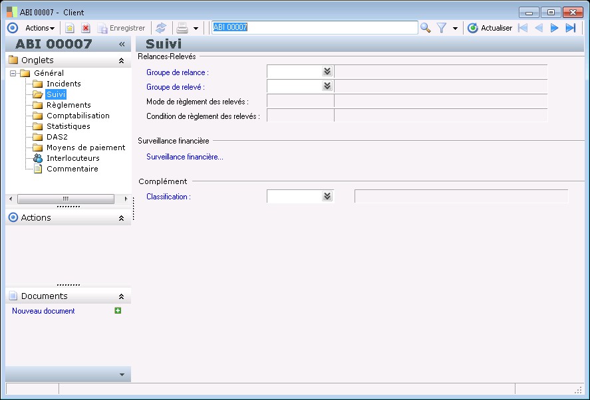Image resolution: width=590 pixels, height=400 pixels.
Task: Collapse the left panel with double chevron
Action: point(122,44)
